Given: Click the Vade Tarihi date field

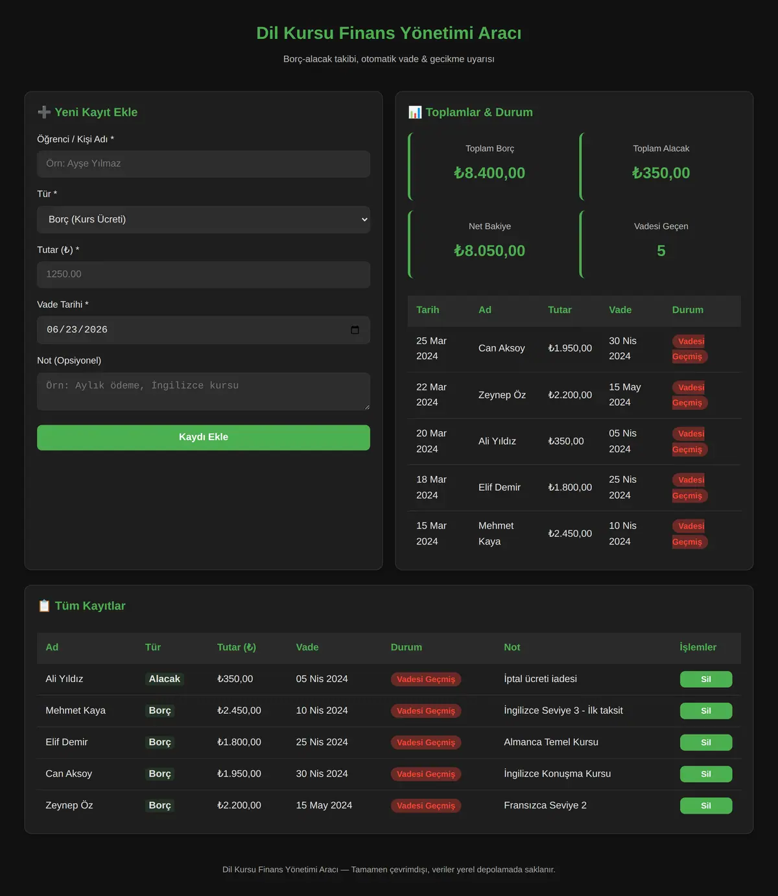Looking at the screenshot, I should (x=204, y=330).
